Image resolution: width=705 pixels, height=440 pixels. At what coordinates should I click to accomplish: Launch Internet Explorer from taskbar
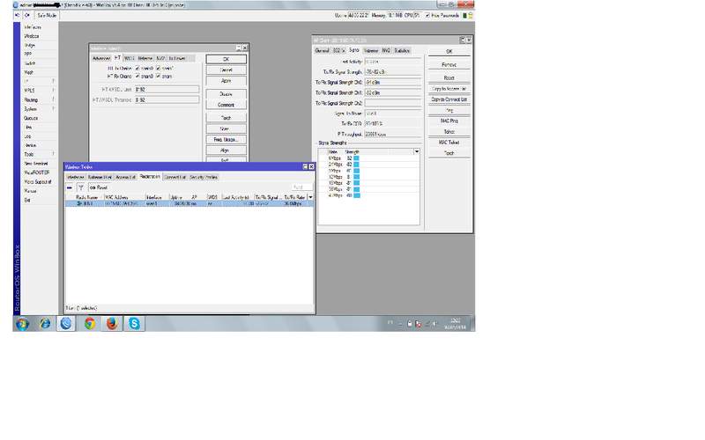[x=45, y=324]
